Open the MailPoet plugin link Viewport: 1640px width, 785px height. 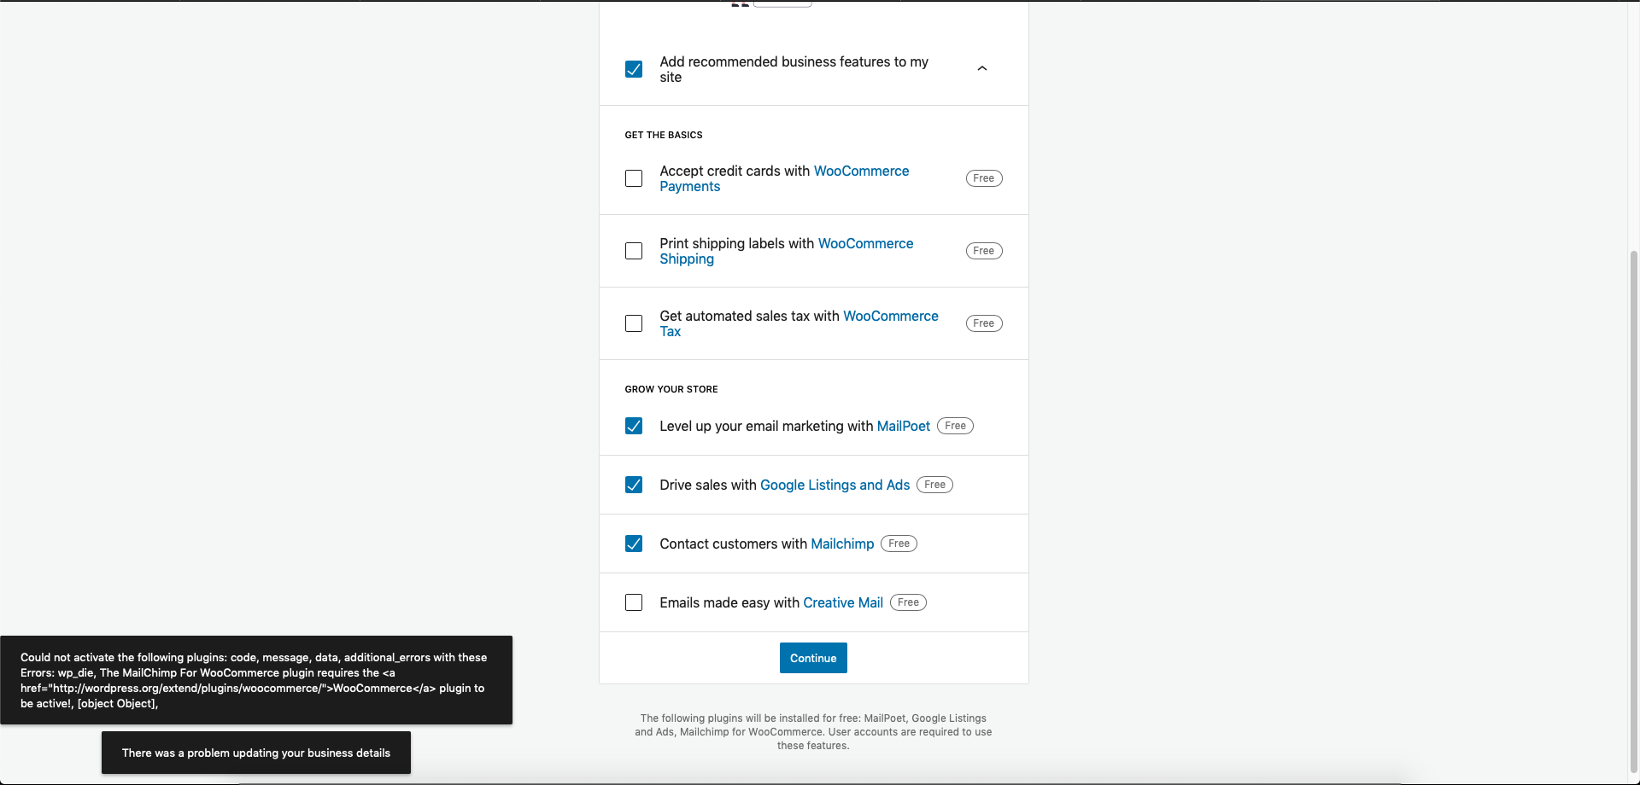pyautogui.click(x=903, y=426)
